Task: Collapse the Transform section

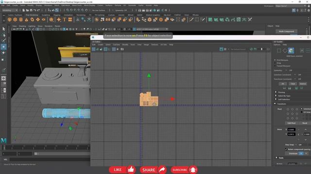Action: click(x=275, y=103)
